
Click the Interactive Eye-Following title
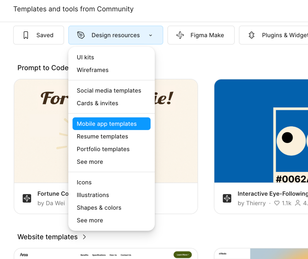click(273, 194)
